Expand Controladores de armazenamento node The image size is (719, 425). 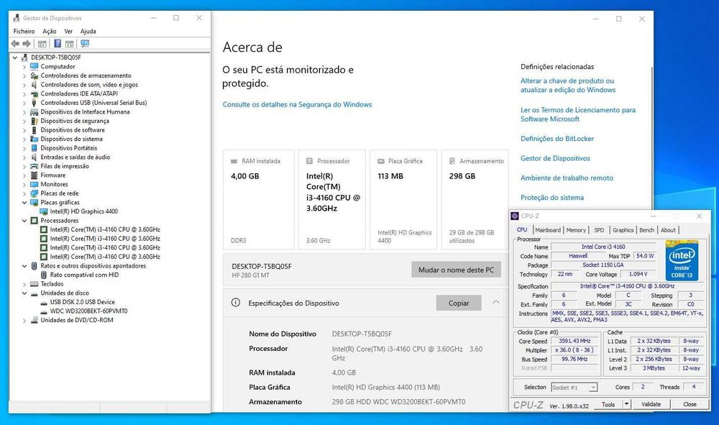24,76
